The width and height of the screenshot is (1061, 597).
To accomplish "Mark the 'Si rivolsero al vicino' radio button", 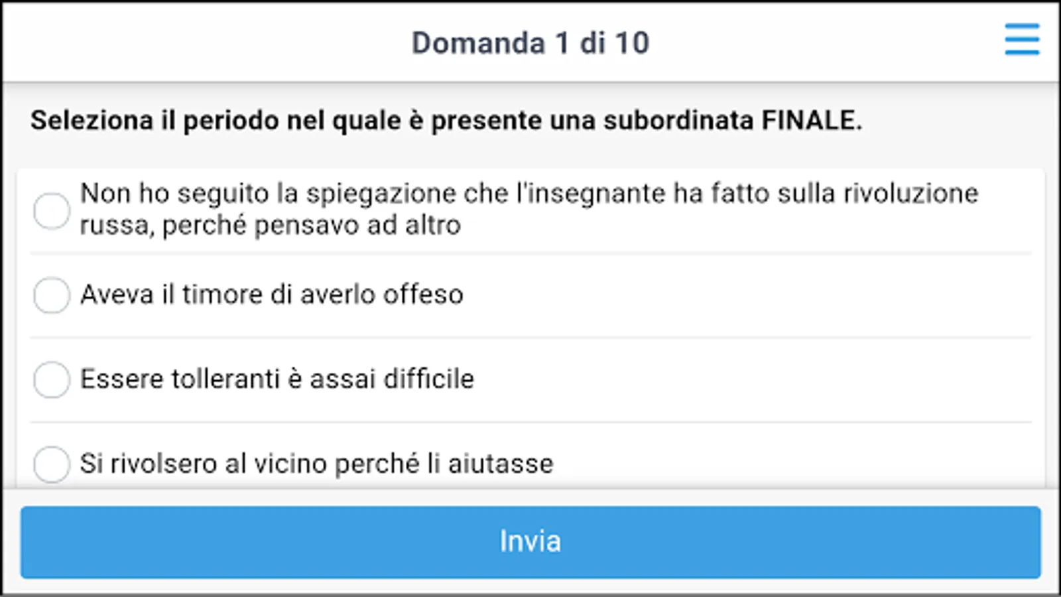I will click(x=52, y=464).
